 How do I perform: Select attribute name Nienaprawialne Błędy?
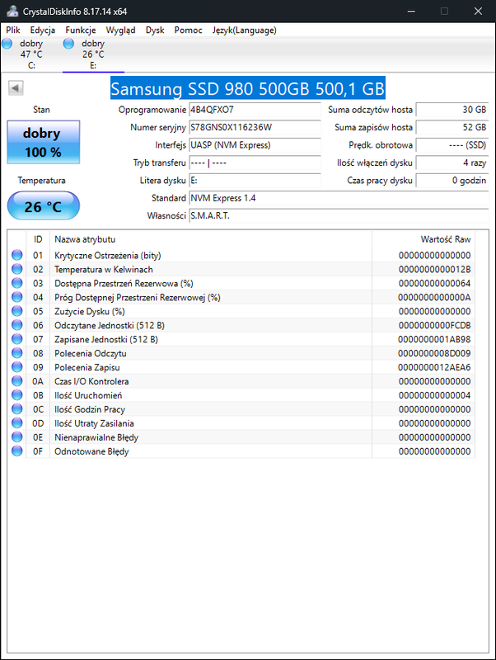pyautogui.click(x=96, y=437)
